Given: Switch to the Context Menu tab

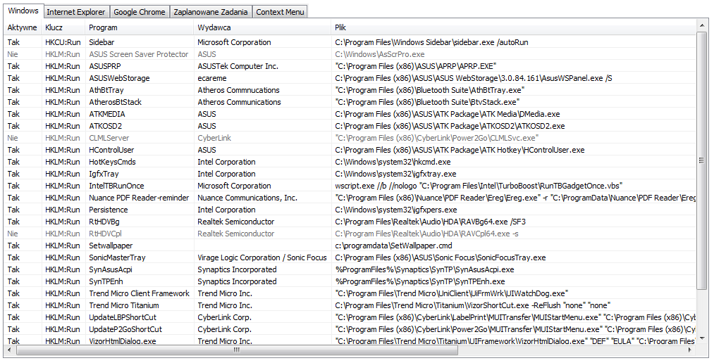Looking at the screenshot, I should pos(280,12).
